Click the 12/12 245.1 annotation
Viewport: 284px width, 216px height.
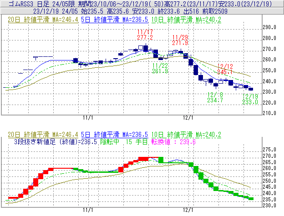pos(225,69)
